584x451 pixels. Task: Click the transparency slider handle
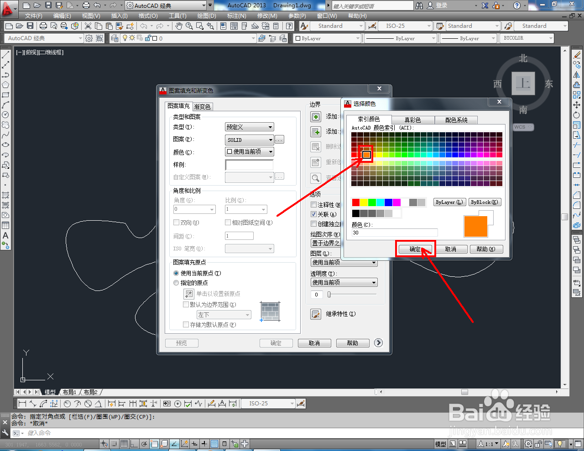tap(328, 295)
